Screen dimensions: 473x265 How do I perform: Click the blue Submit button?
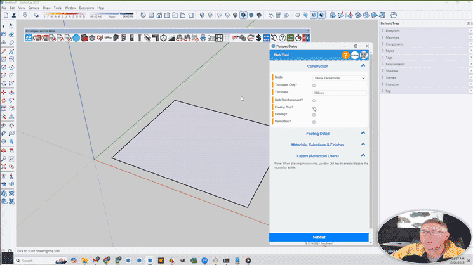(319, 237)
